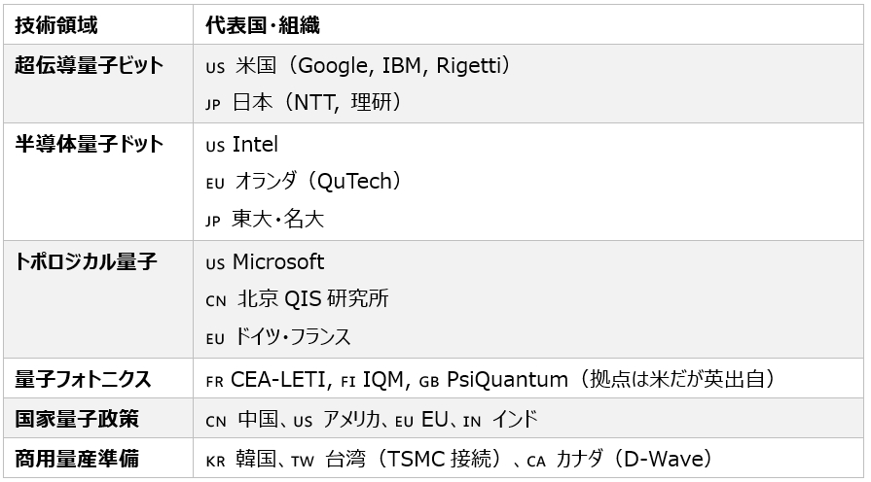This screenshot has height=482, width=871.
Task: Click the FR country code before CEA-LETI
Action: [214, 382]
